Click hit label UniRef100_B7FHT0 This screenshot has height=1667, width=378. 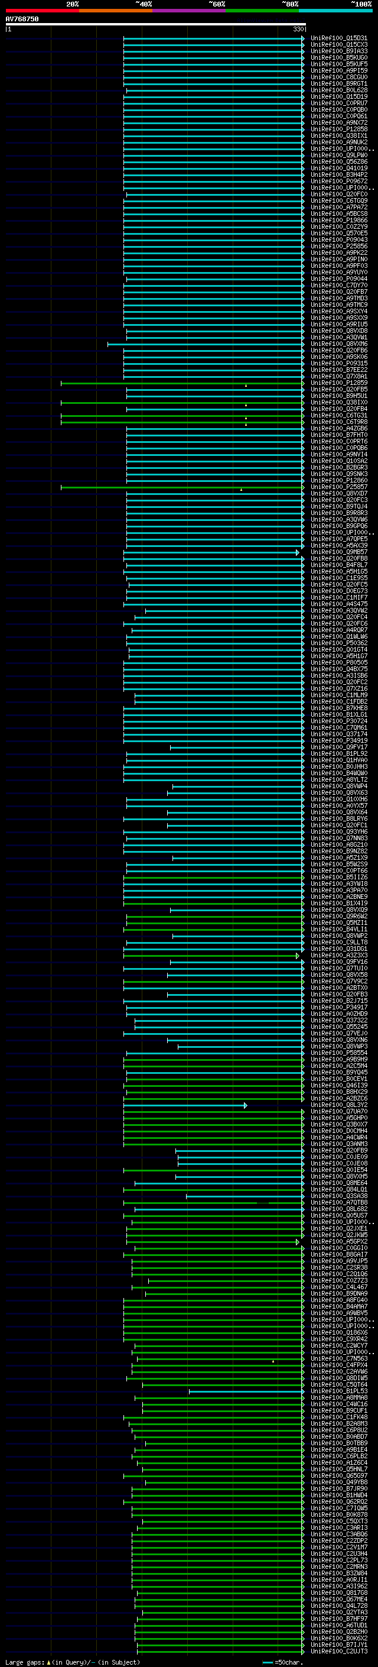click(339, 435)
